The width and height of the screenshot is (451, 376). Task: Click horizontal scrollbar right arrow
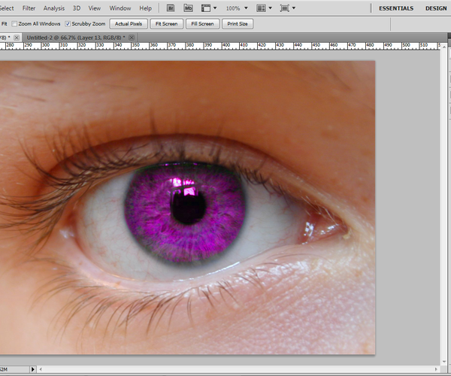point(436,369)
